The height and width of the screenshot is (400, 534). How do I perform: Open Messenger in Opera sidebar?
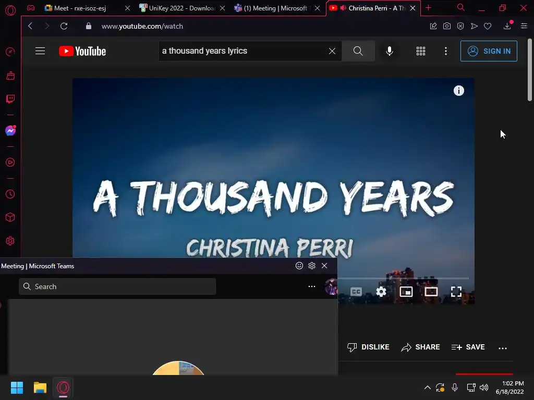(x=10, y=131)
